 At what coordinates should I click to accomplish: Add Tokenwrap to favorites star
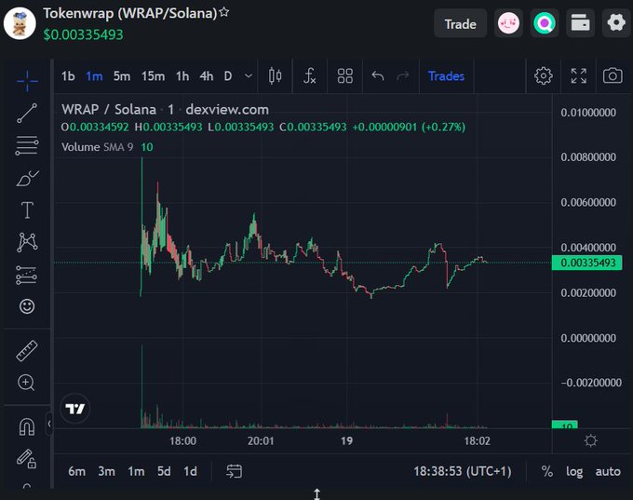click(x=224, y=12)
